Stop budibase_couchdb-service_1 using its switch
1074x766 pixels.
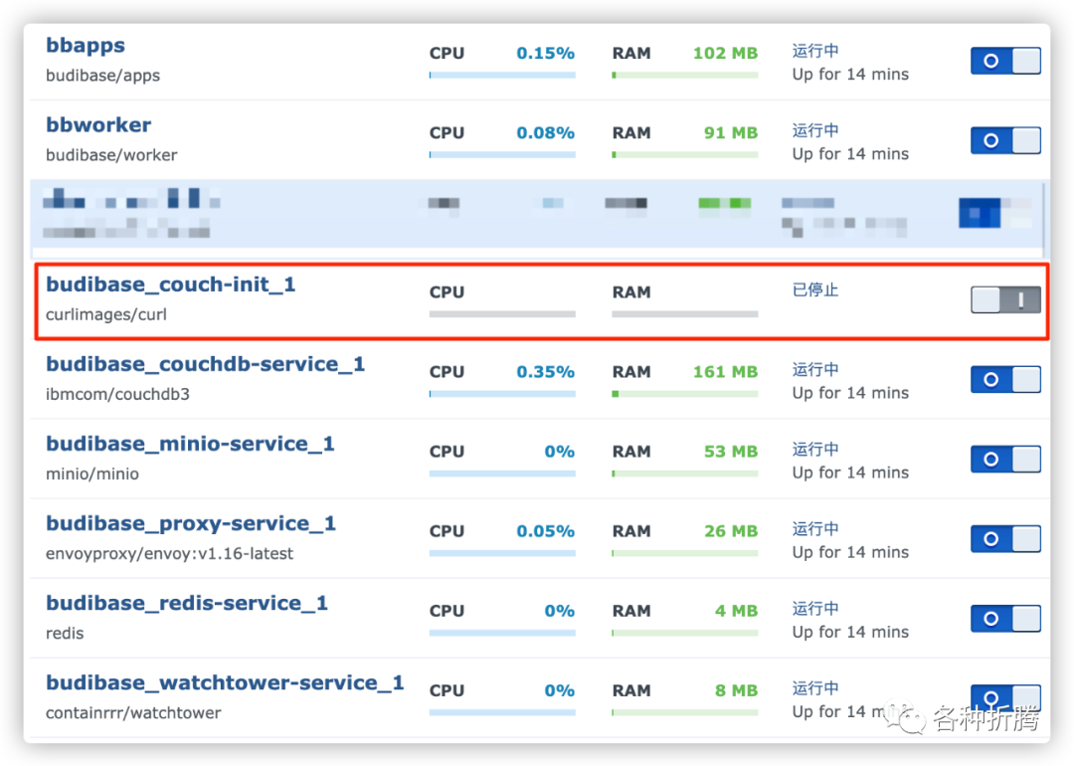pyautogui.click(x=1005, y=380)
